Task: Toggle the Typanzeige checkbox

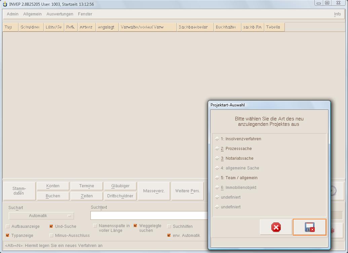Action: click(x=7, y=235)
